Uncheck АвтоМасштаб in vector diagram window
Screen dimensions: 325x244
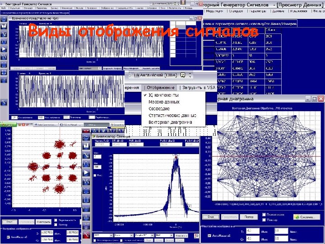209,235
